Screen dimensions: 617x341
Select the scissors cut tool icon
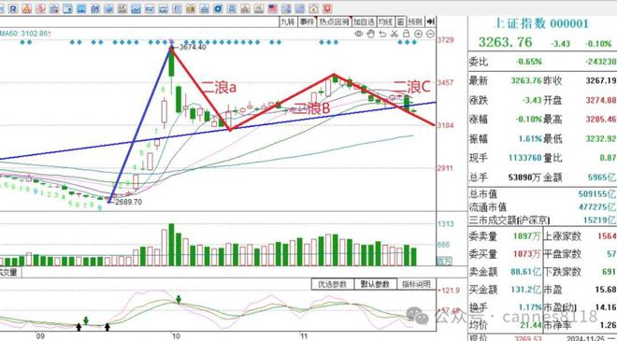click(395, 34)
